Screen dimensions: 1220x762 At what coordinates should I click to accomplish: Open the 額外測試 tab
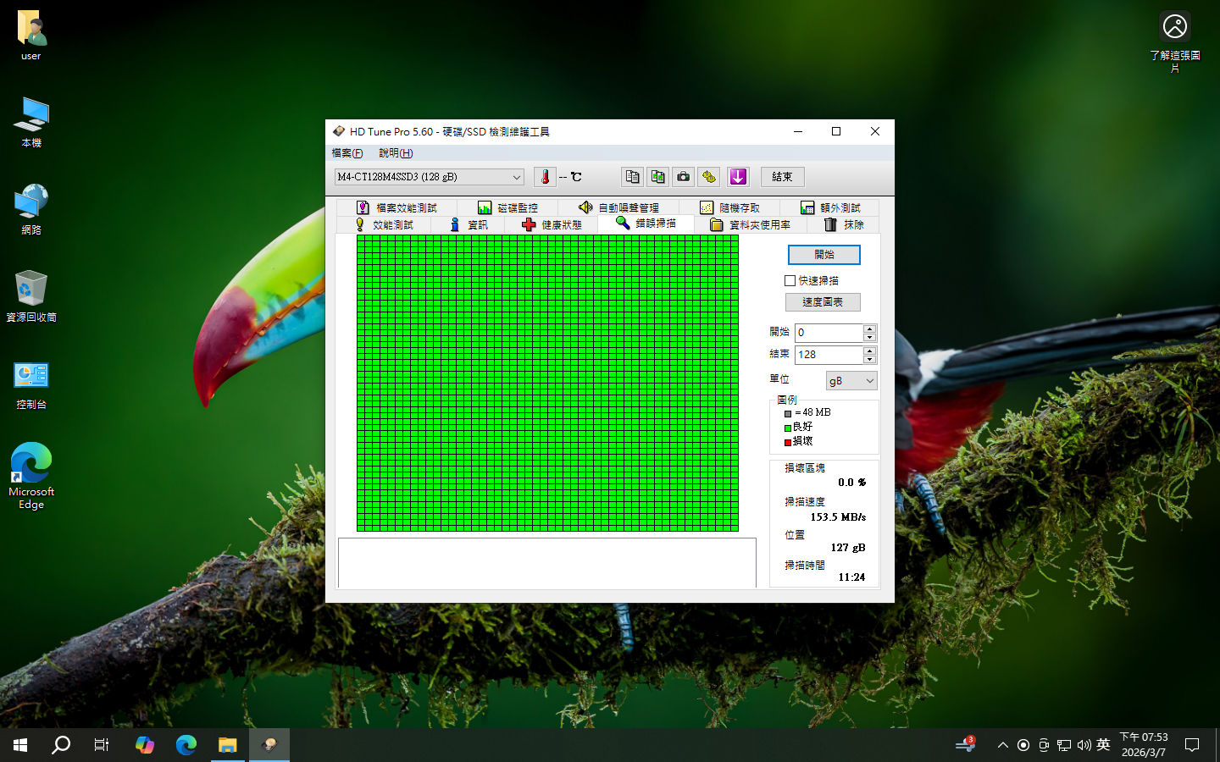pos(830,207)
